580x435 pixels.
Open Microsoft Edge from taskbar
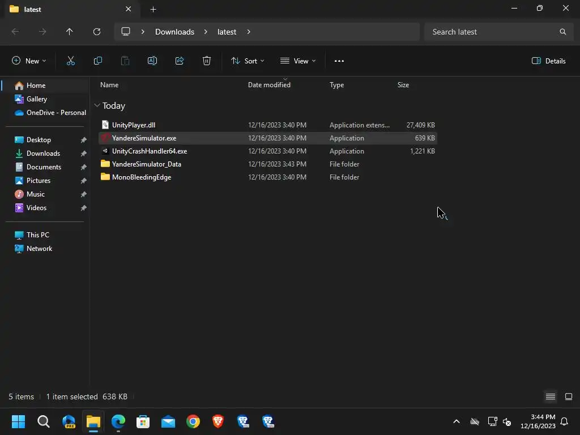(x=118, y=421)
